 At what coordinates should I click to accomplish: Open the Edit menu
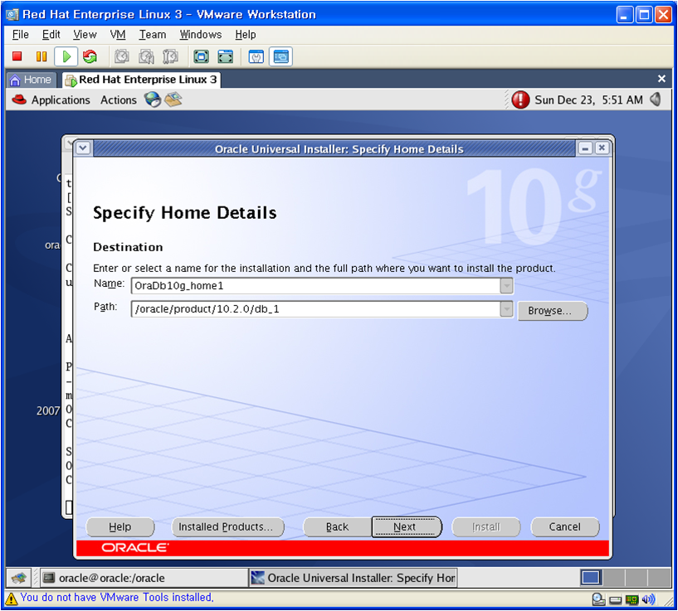pos(51,35)
